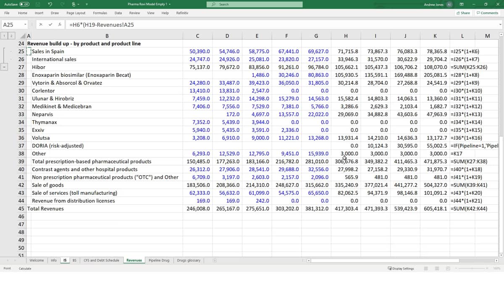The image size is (504, 283).
Task: Open the View ribbon tab
Action: 151,13
